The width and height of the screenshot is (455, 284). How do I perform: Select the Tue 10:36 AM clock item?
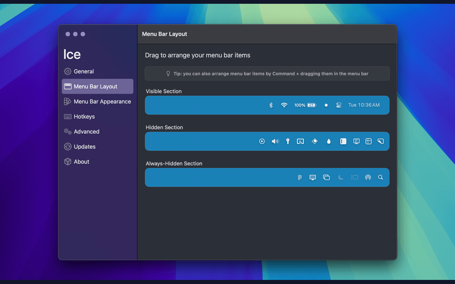[x=364, y=105]
